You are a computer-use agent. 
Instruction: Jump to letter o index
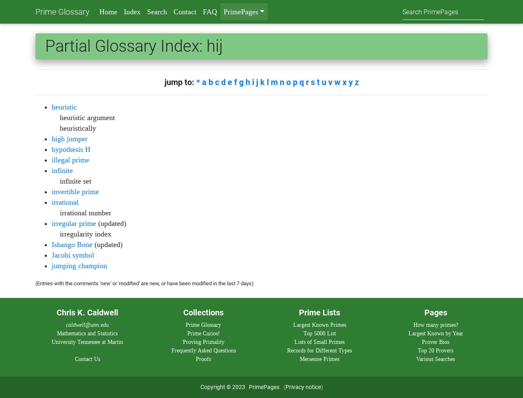click(x=288, y=83)
